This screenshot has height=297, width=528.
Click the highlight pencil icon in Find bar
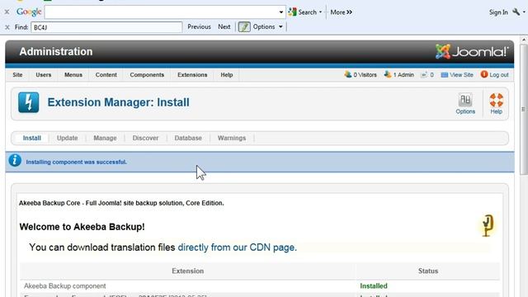tap(244, 26)
